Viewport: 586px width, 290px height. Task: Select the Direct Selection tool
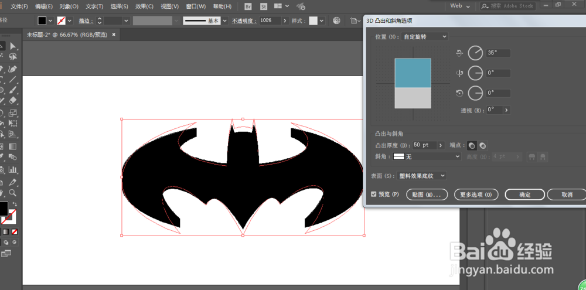pos(13,46)
